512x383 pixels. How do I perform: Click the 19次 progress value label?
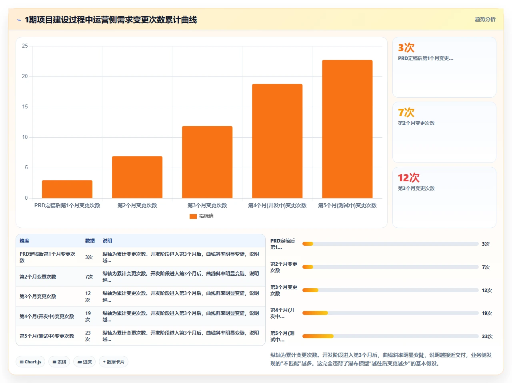[x=487, y=313]
